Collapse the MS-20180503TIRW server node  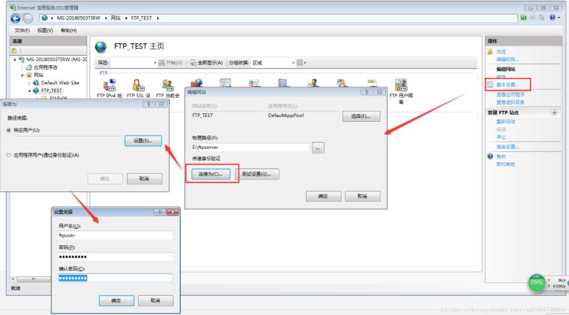coord(15,59)
